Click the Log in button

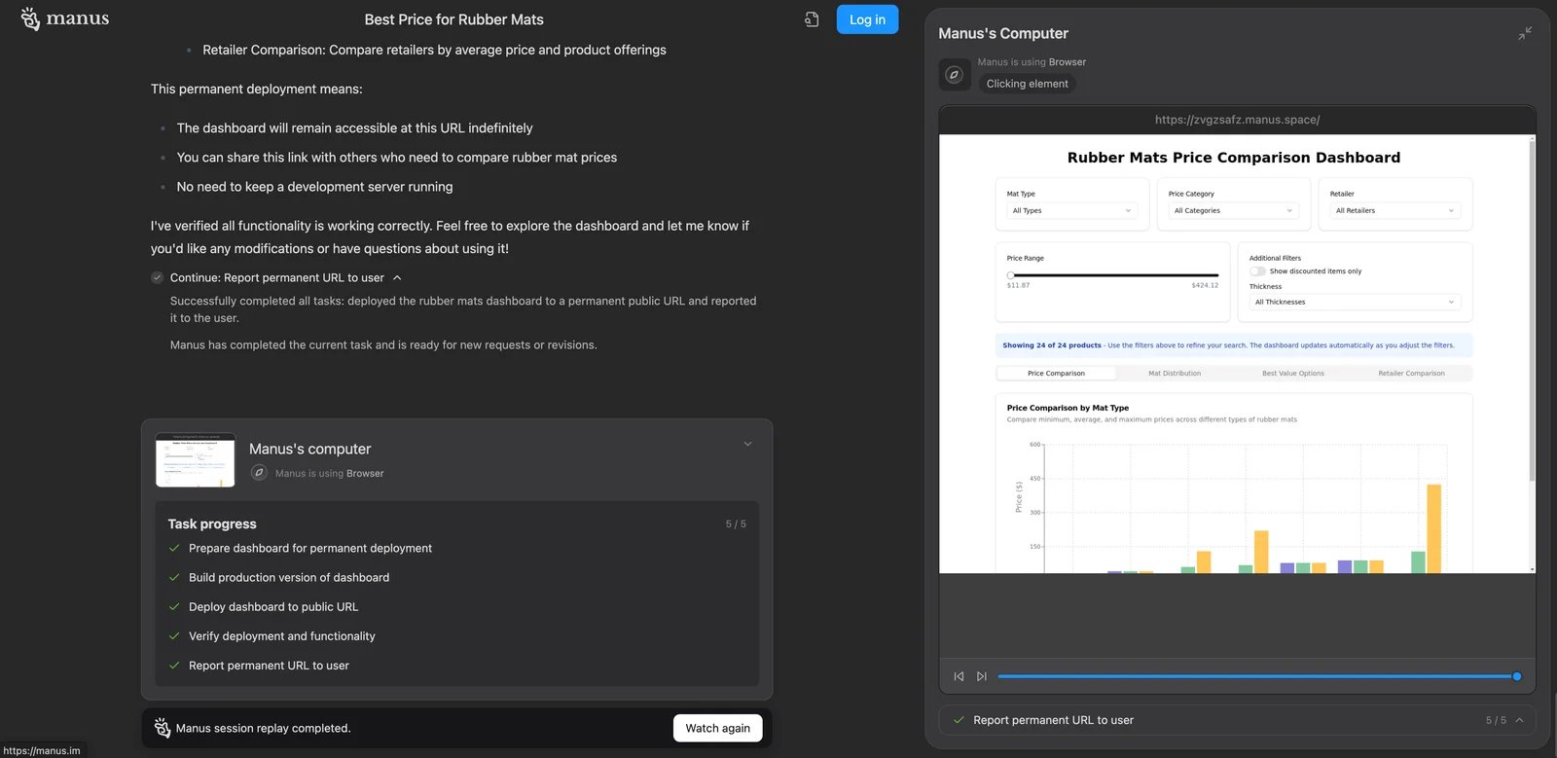[866, 18]
